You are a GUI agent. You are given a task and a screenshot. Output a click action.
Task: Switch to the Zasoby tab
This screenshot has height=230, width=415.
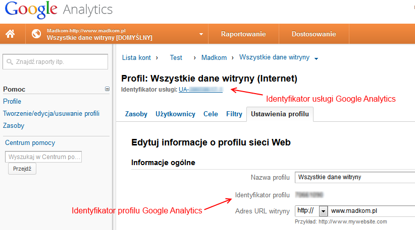pos(136,114)
